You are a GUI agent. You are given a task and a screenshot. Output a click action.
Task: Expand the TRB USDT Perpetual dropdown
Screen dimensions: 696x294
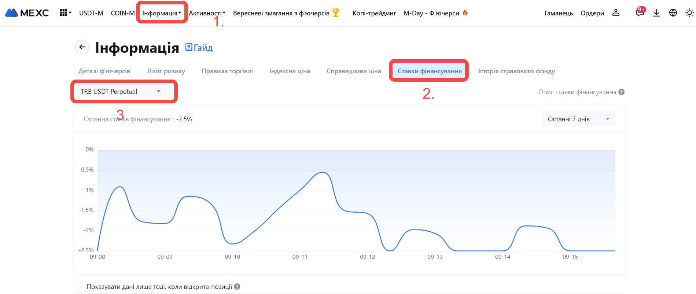(120, 92)
